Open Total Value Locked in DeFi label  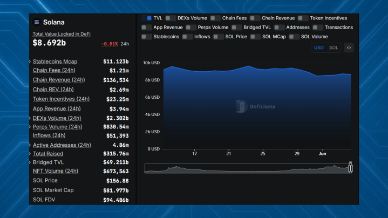(x=62, y=34)
